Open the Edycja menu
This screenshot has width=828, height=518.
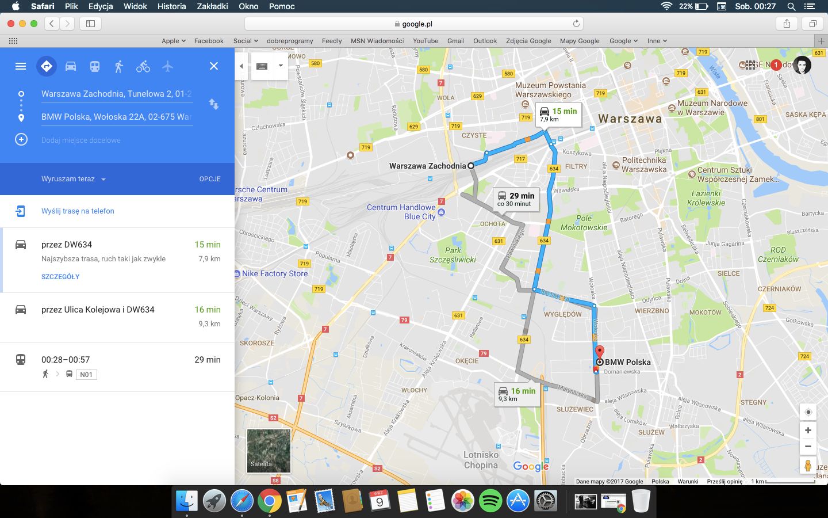(101, 6)
